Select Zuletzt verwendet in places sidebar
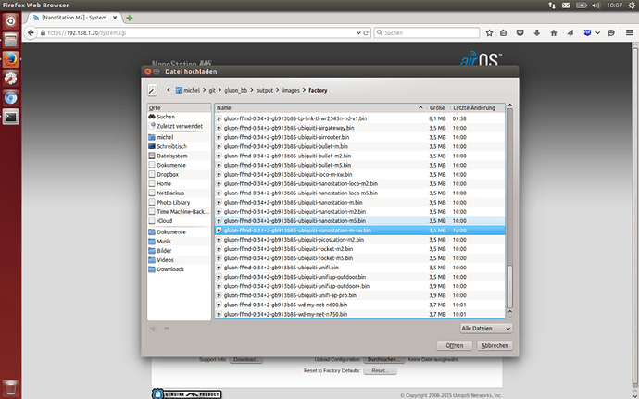The height and width of the screenshot is (399, 639). coord(180,126)
